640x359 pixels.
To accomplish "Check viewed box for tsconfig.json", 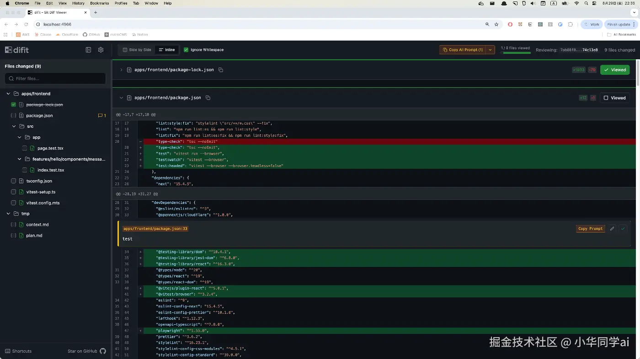I will [x=14, y=181].
